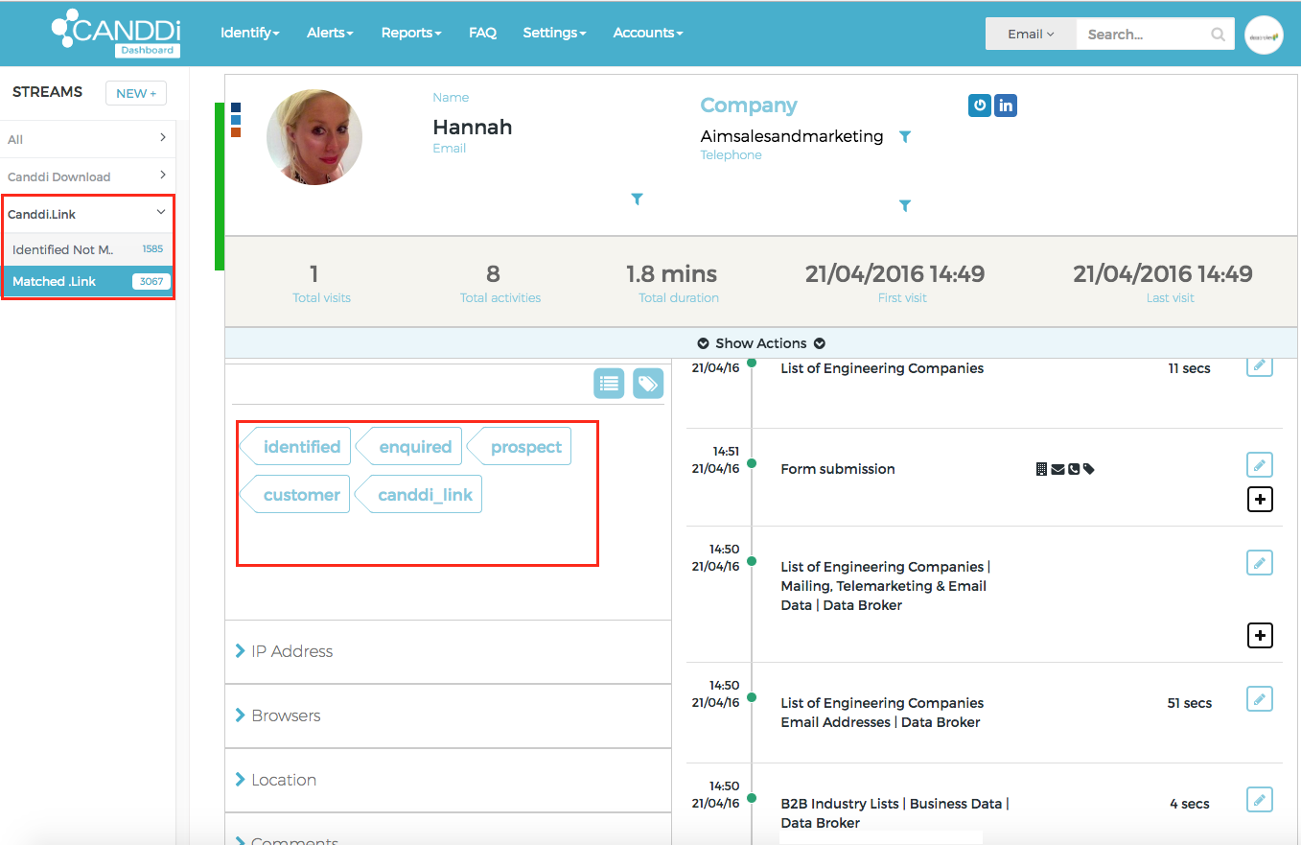Open the Settings menu
This screenshot has width=1301, height=845.
(x=554, y=33)
